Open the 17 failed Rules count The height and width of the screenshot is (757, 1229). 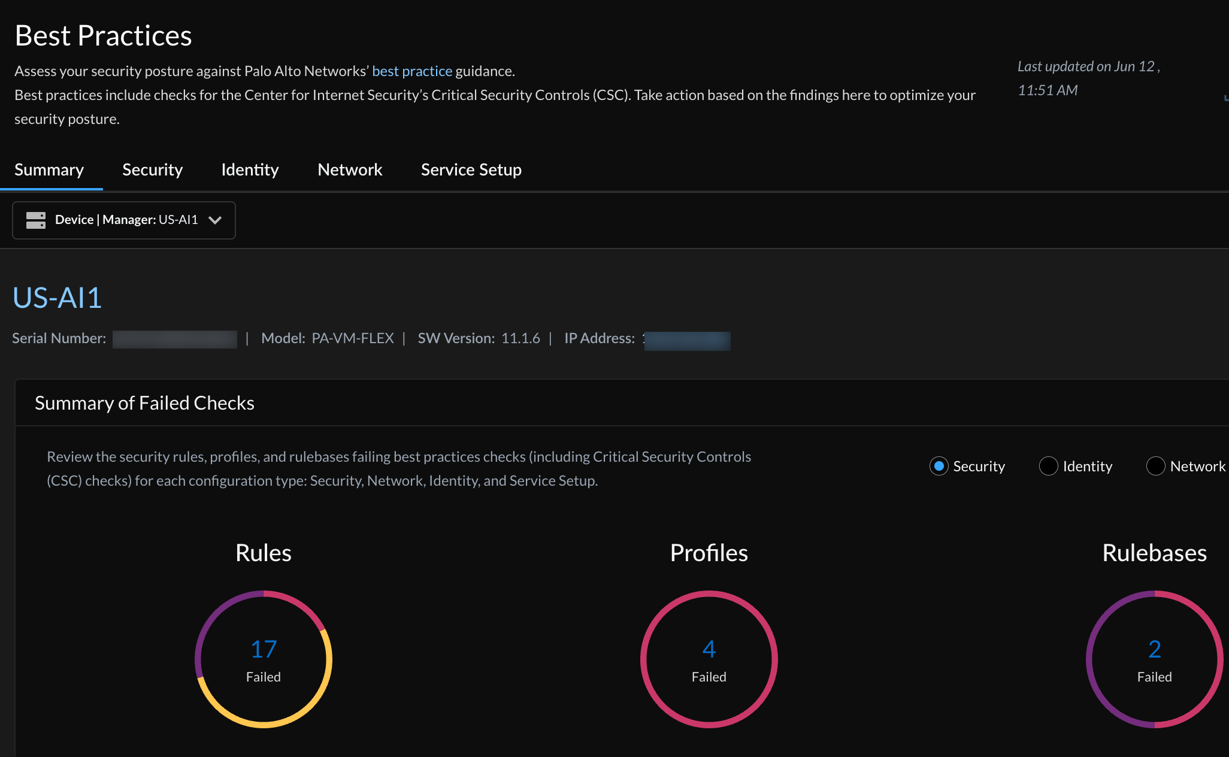point(264,649)
